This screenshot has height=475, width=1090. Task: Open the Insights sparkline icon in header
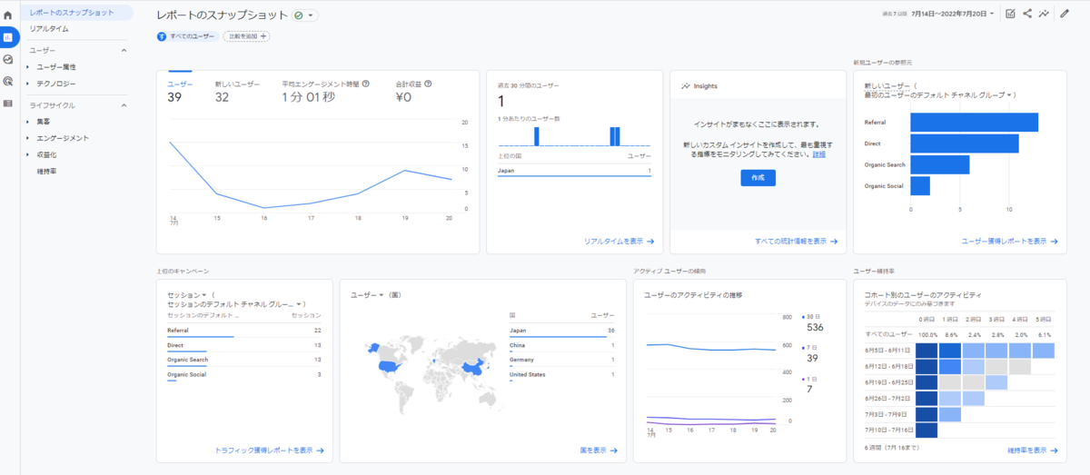click(1045, 14)
